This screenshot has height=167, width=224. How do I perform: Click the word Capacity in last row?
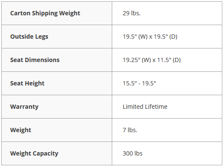pos(45,153)
